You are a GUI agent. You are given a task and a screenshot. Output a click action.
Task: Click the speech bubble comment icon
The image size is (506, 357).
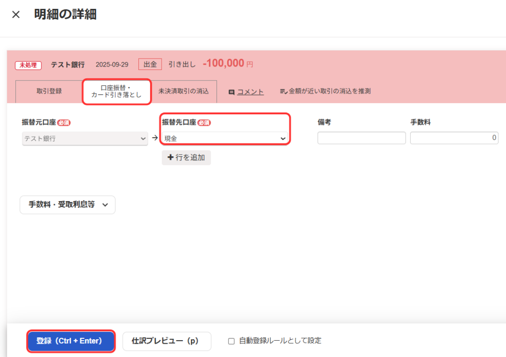pyautogui.click(x=231, y=92)
